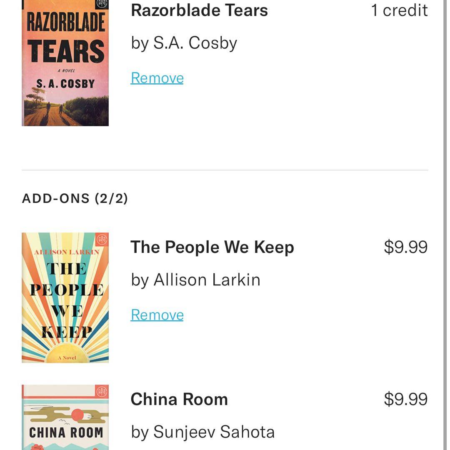Select the Razorblade Tears title text
The width and height of the screenshot is (450, 450).
tap(199, 10)
